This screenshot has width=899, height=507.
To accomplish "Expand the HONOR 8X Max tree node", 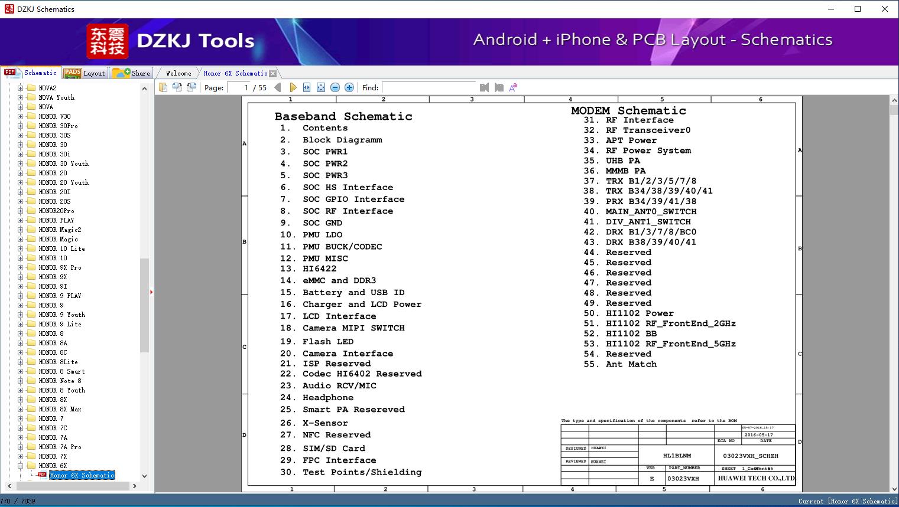I will pos(20,409).
